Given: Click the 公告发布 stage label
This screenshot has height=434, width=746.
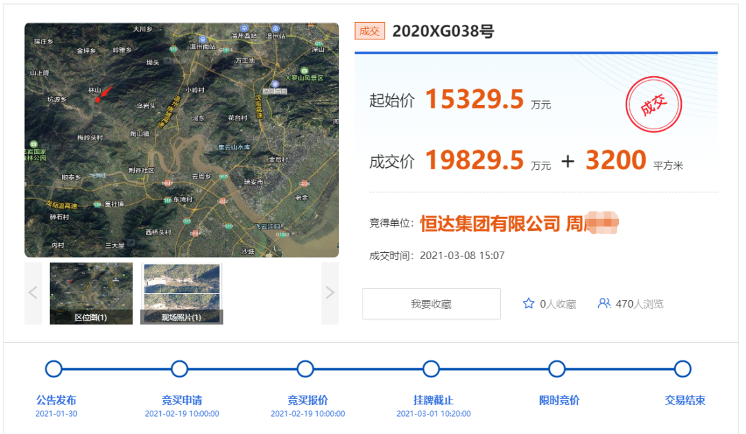Looking at the screenshot, I should (56, 400).
